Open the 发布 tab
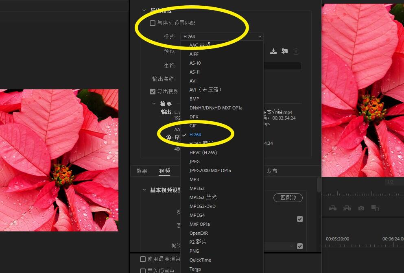 272,171
